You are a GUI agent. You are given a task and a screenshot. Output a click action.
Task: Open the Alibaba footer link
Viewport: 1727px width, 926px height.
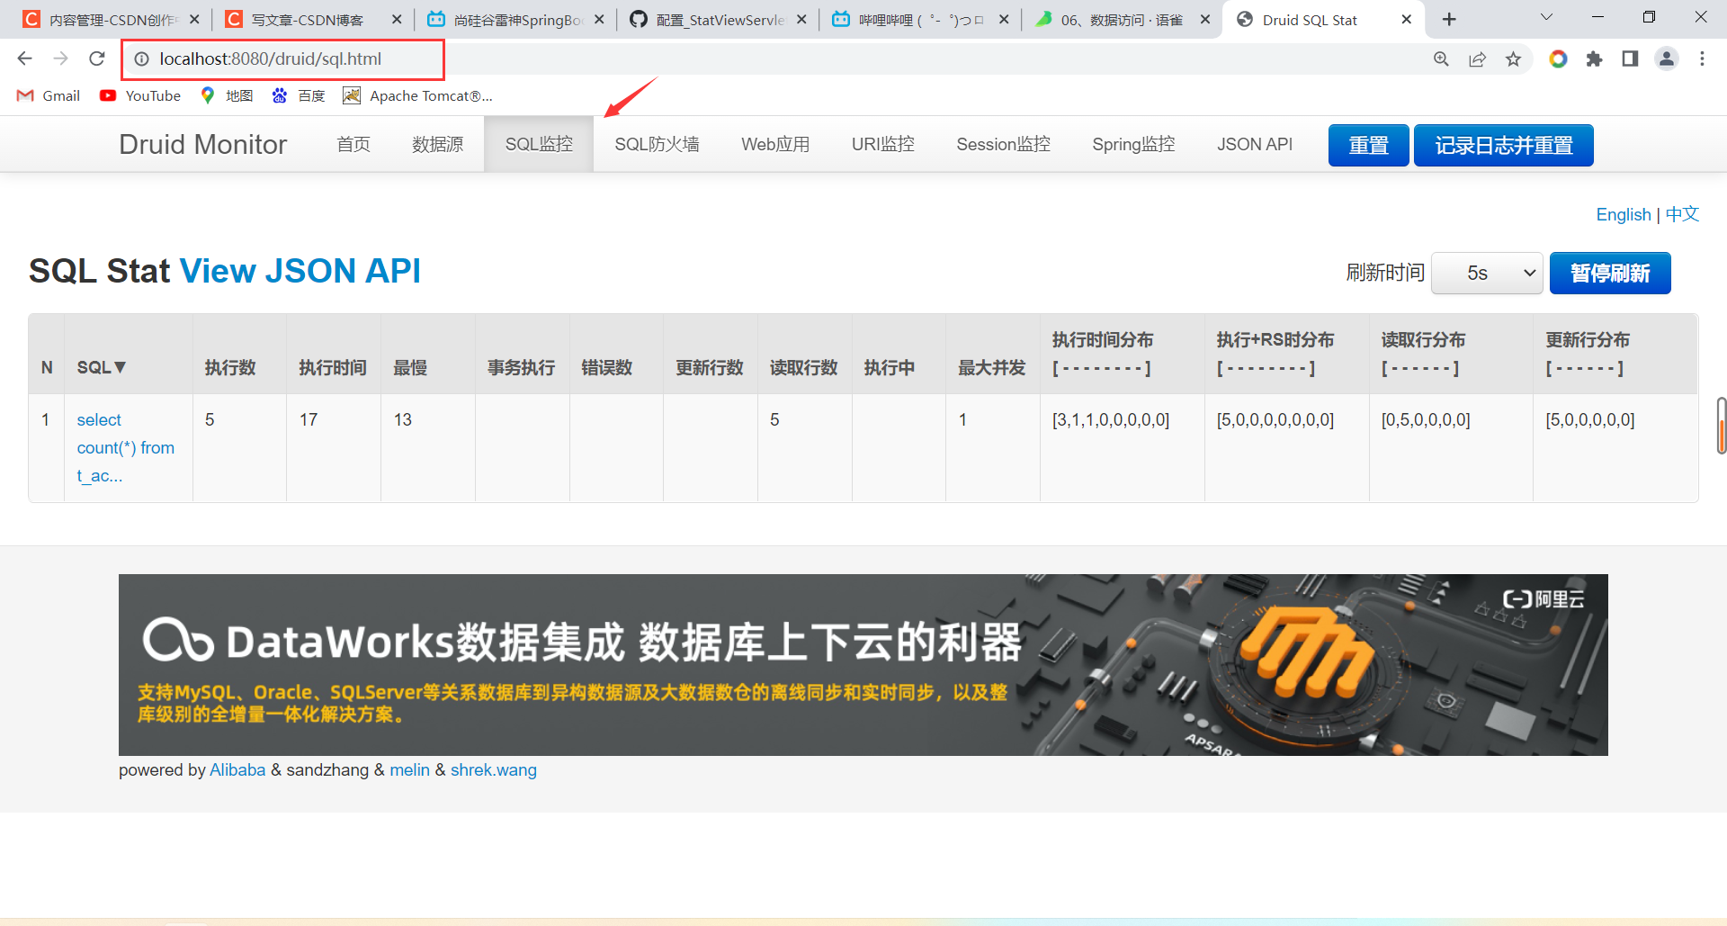pyautogui.click(x=237, y=769)
